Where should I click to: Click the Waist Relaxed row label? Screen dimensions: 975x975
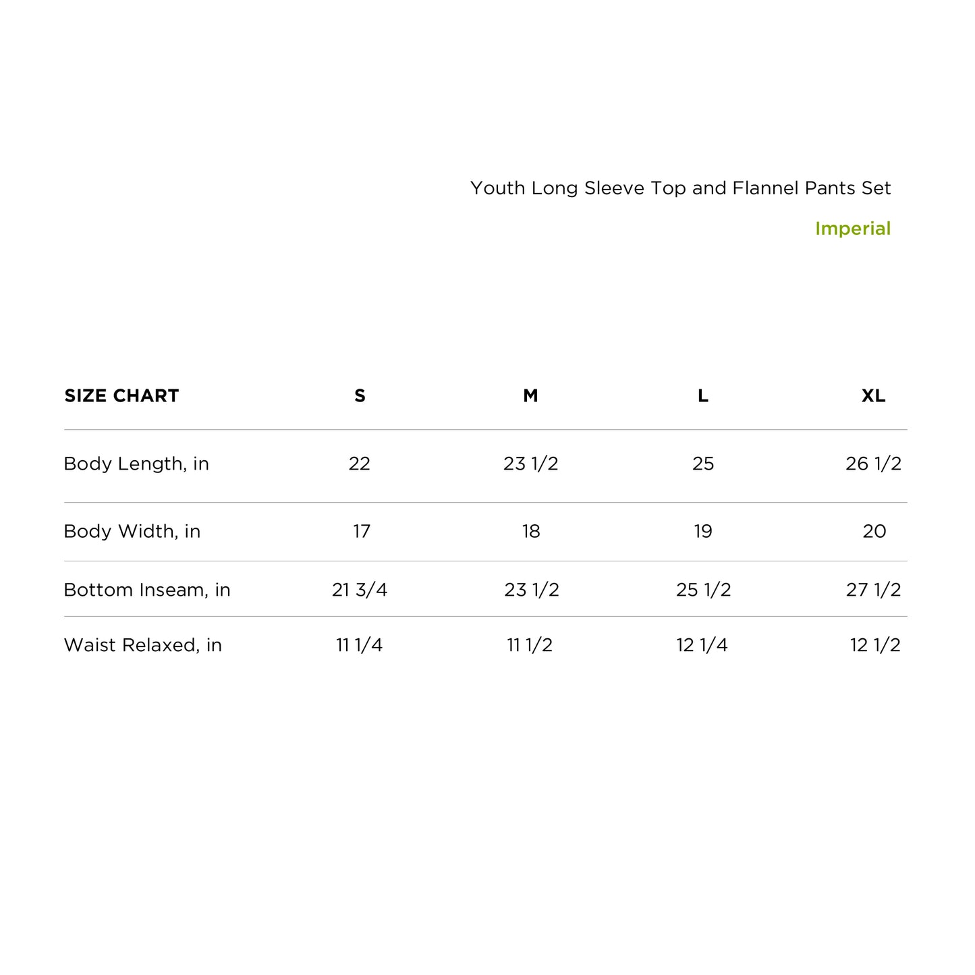(x=143, y=646)
